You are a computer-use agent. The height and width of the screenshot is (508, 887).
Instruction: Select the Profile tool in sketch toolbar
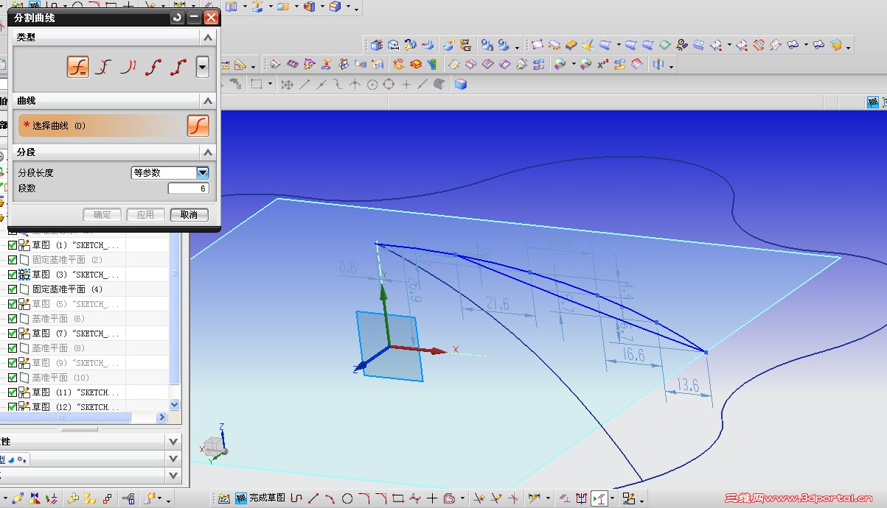point(296,498)
